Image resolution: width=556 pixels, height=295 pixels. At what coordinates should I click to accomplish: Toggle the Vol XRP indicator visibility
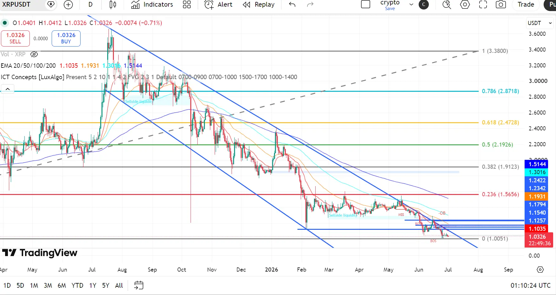point(34,54)
